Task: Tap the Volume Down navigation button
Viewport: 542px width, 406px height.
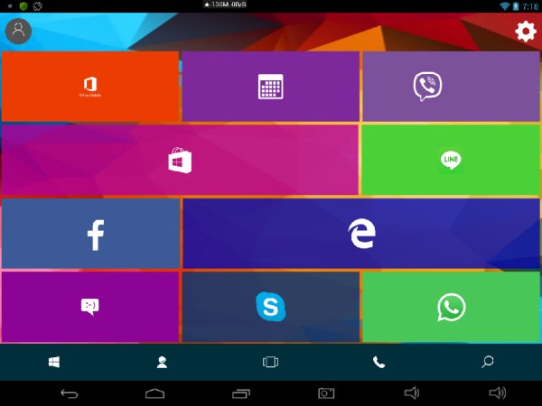Action: point(412,392)
